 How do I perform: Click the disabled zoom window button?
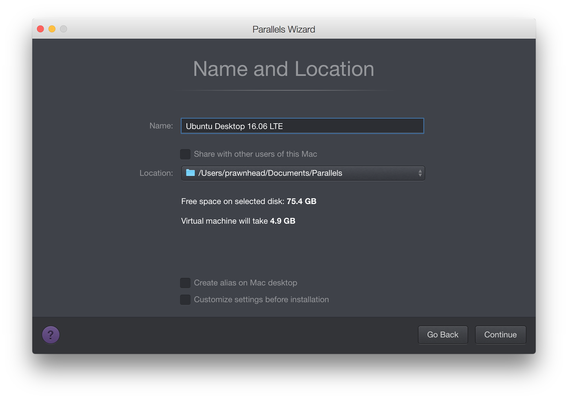pyautogui.click(x=64, y=29)
